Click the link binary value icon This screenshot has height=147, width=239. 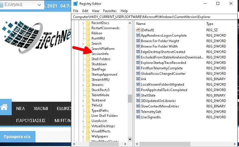(138, 79)
